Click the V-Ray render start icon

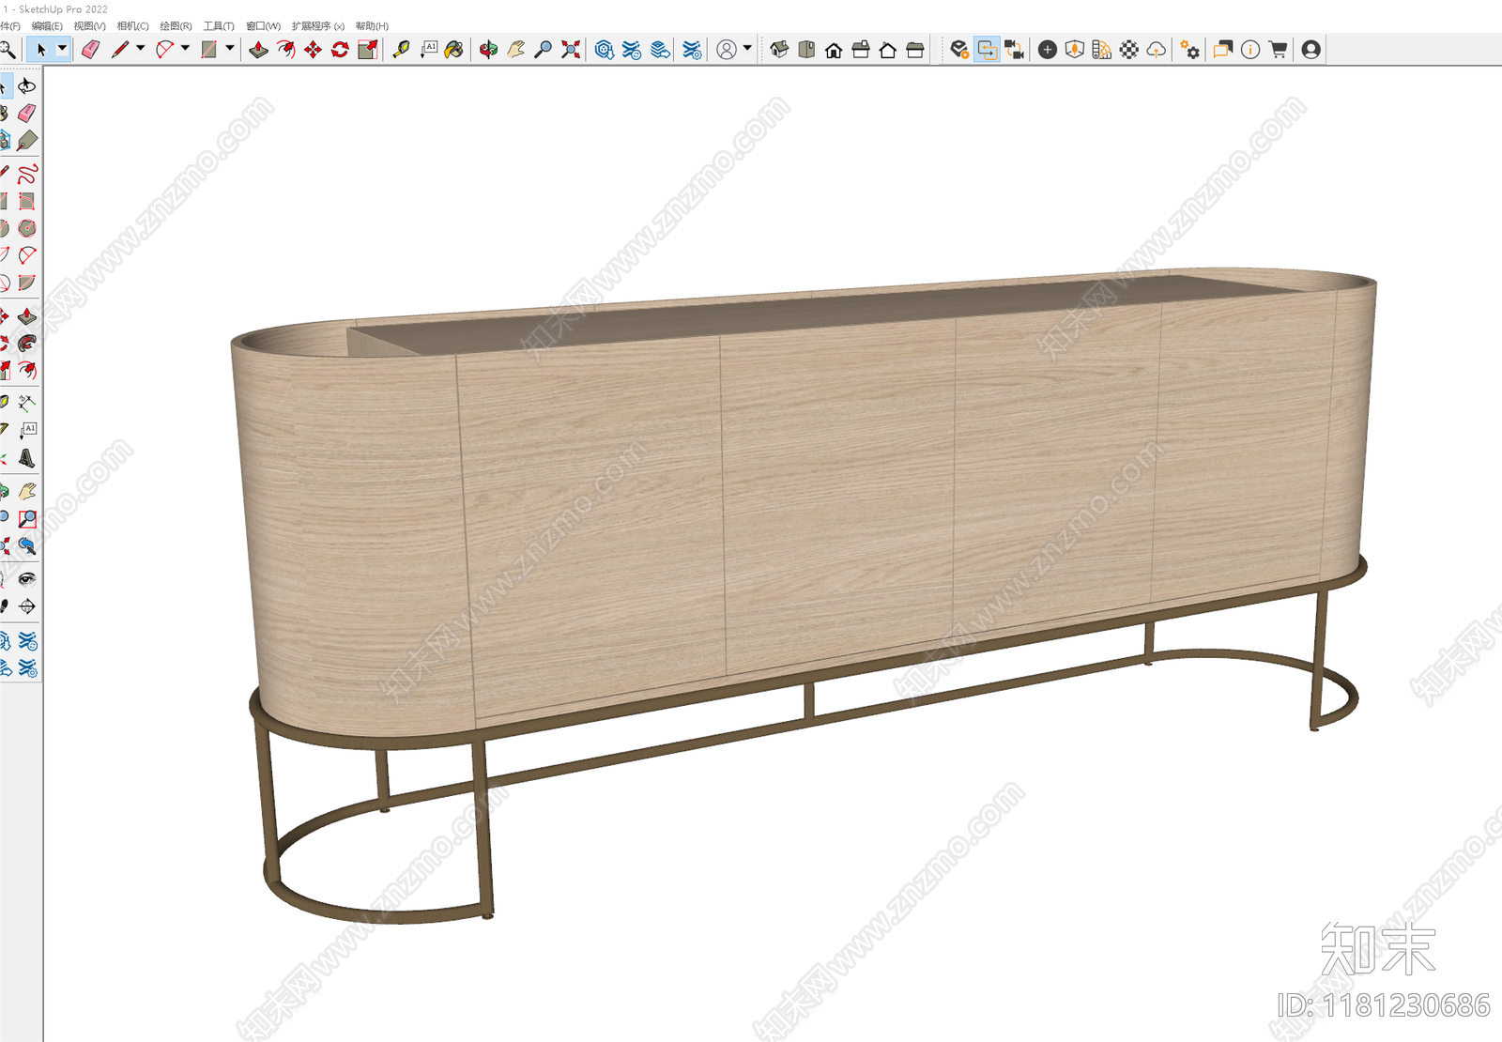[x=959, y=50]
